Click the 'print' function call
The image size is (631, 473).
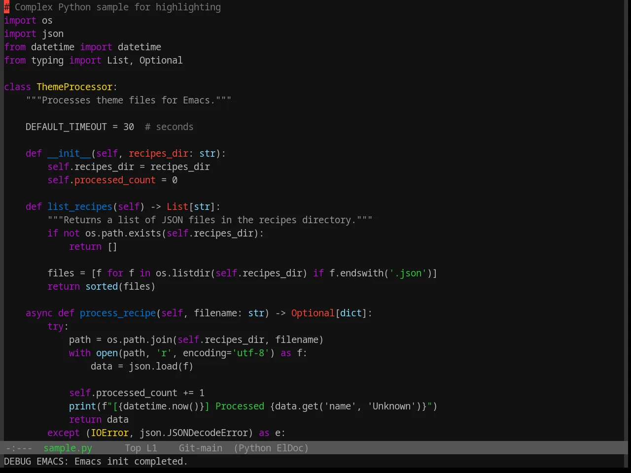tap(82, 406)
